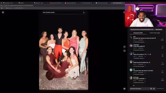The height and width of the screenshot is (93, 166).
Task: Like the 'audio is ANCIENT' comment
Action: [x=162, y=79]
